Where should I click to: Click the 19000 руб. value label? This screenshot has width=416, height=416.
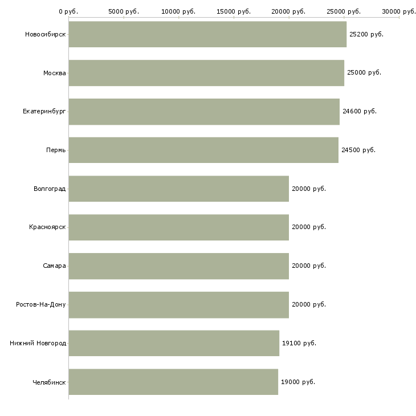(297, 382)
